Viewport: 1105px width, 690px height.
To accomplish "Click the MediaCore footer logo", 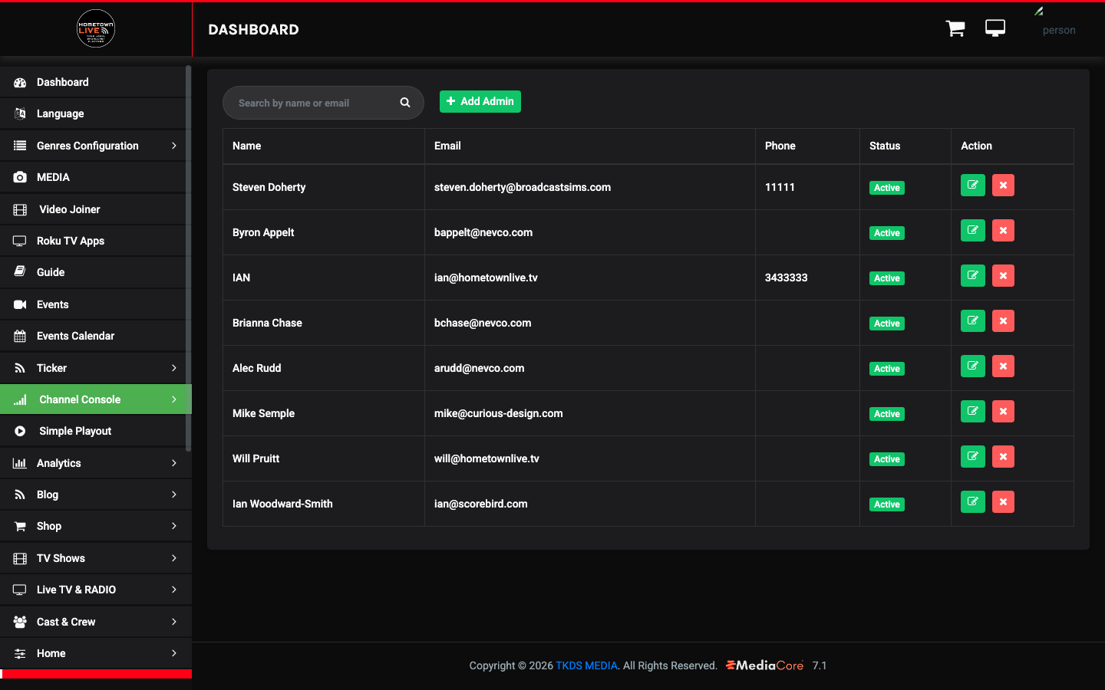I will (x=765, y=665).
